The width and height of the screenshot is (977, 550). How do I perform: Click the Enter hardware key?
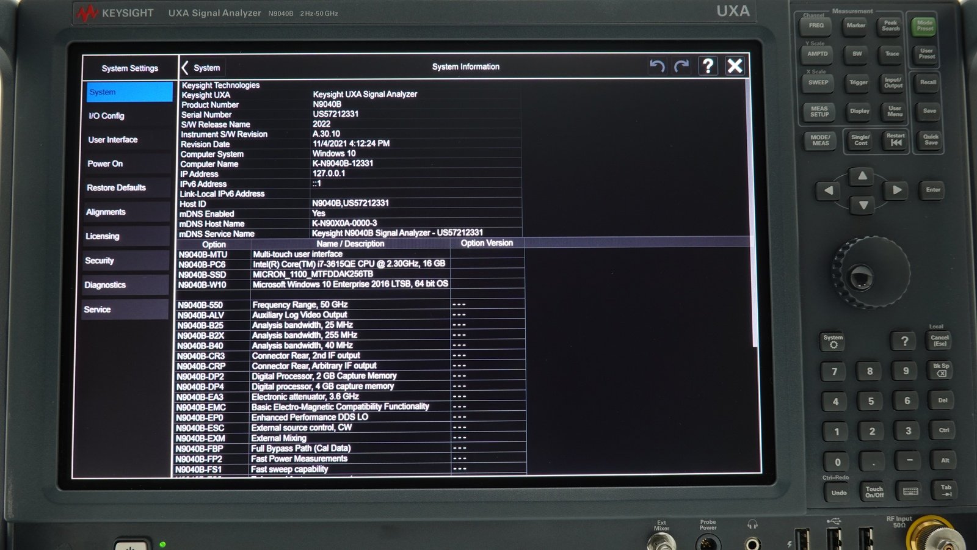click(x=933, y=190)
